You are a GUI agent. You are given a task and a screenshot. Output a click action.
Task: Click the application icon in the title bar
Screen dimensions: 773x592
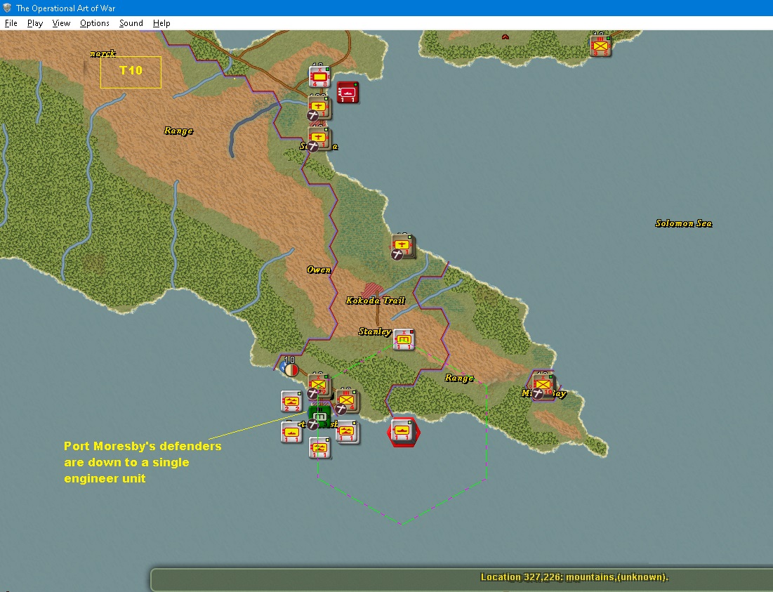pos(8,8)
